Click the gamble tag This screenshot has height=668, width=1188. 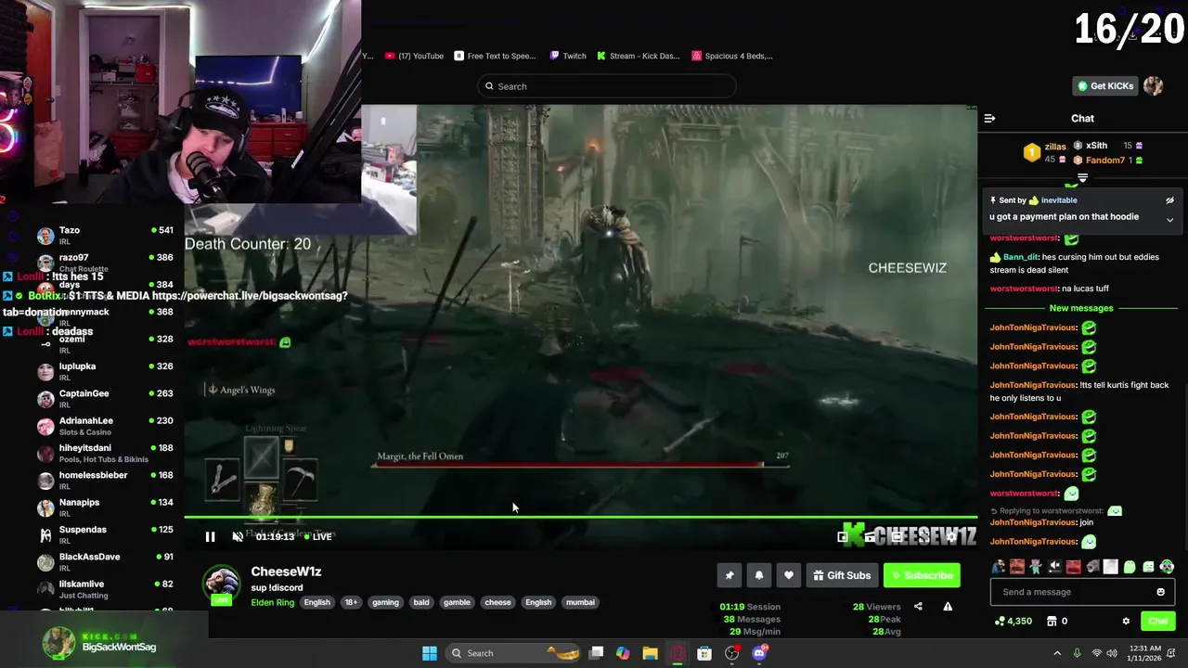pos(457,602)
